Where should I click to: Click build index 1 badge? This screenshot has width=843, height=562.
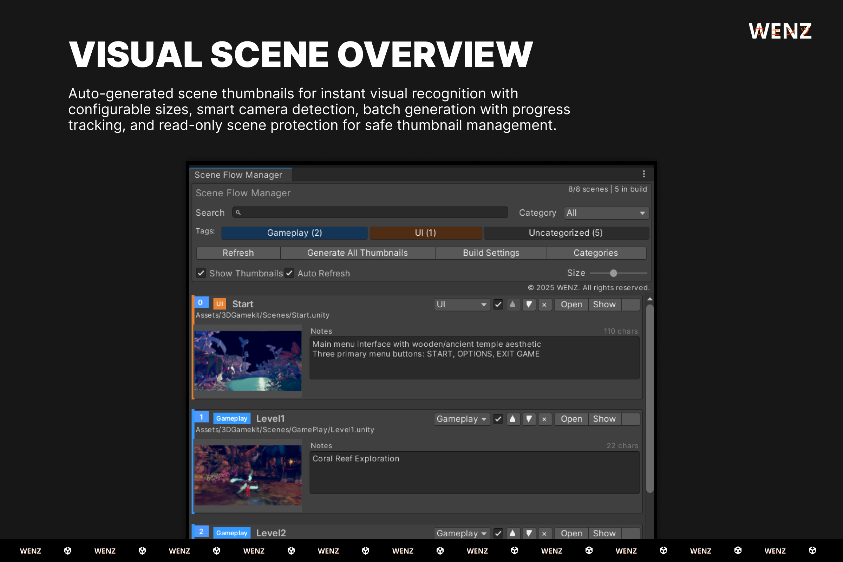click(x=201, y=417)
